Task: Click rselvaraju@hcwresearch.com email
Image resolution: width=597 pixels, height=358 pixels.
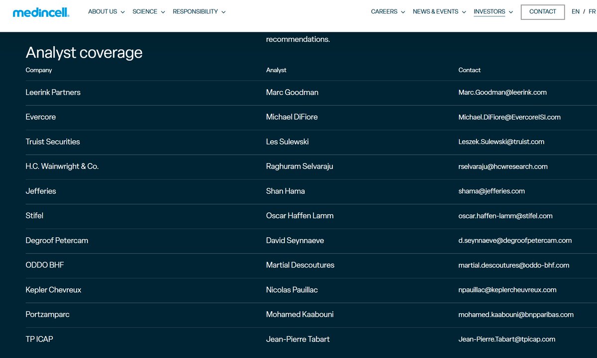Action: click(503, 167)
